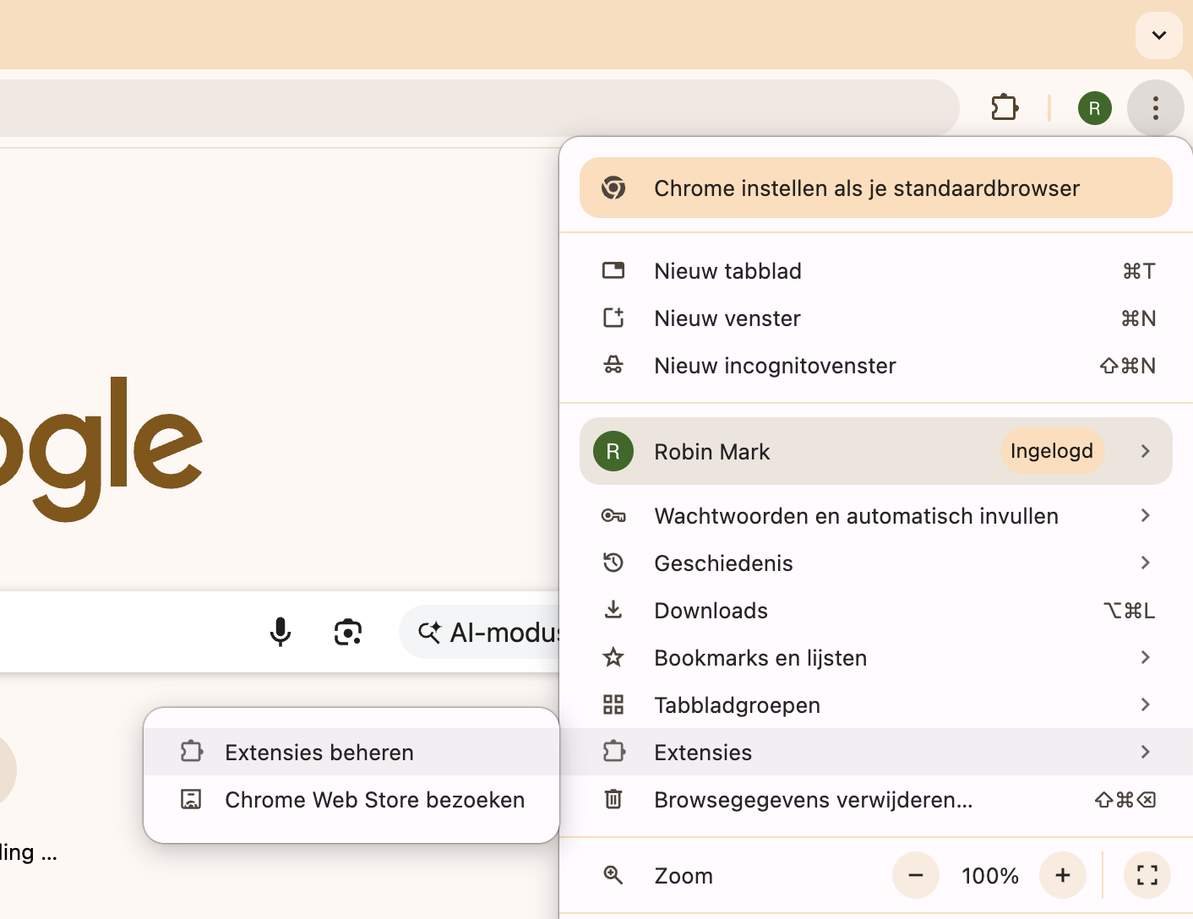The width and height of the screenshot is (1193, 919).
Task: Select Chrome Web Store bezoeken
Action: pos(374,800)
